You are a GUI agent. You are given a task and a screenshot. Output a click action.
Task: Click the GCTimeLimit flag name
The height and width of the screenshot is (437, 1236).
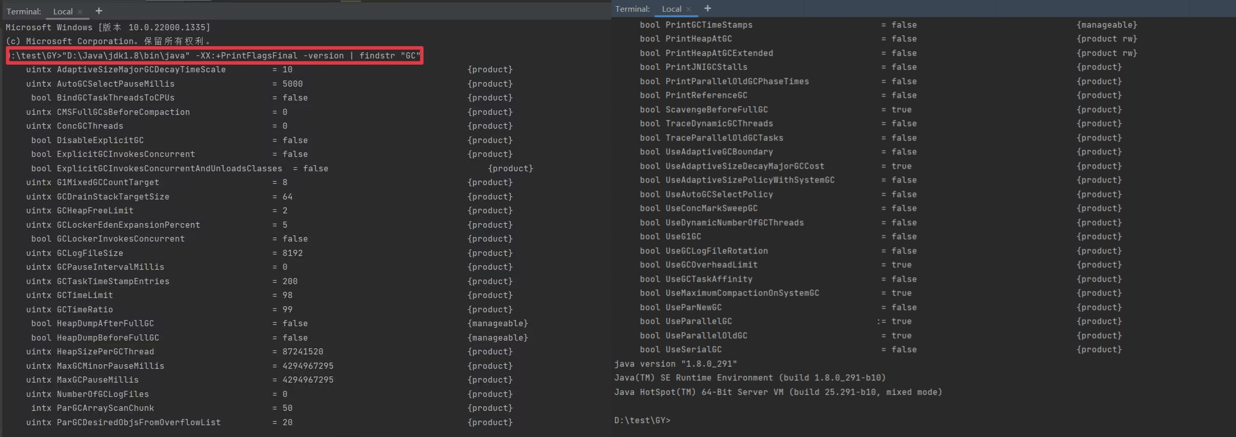(x=85, y=295)
